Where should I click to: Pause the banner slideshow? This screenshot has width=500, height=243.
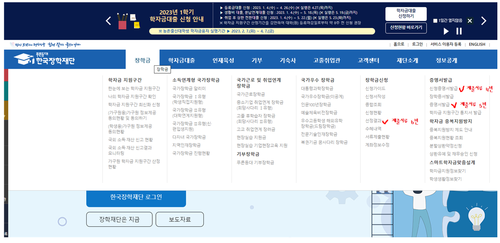tap(459, 31)
